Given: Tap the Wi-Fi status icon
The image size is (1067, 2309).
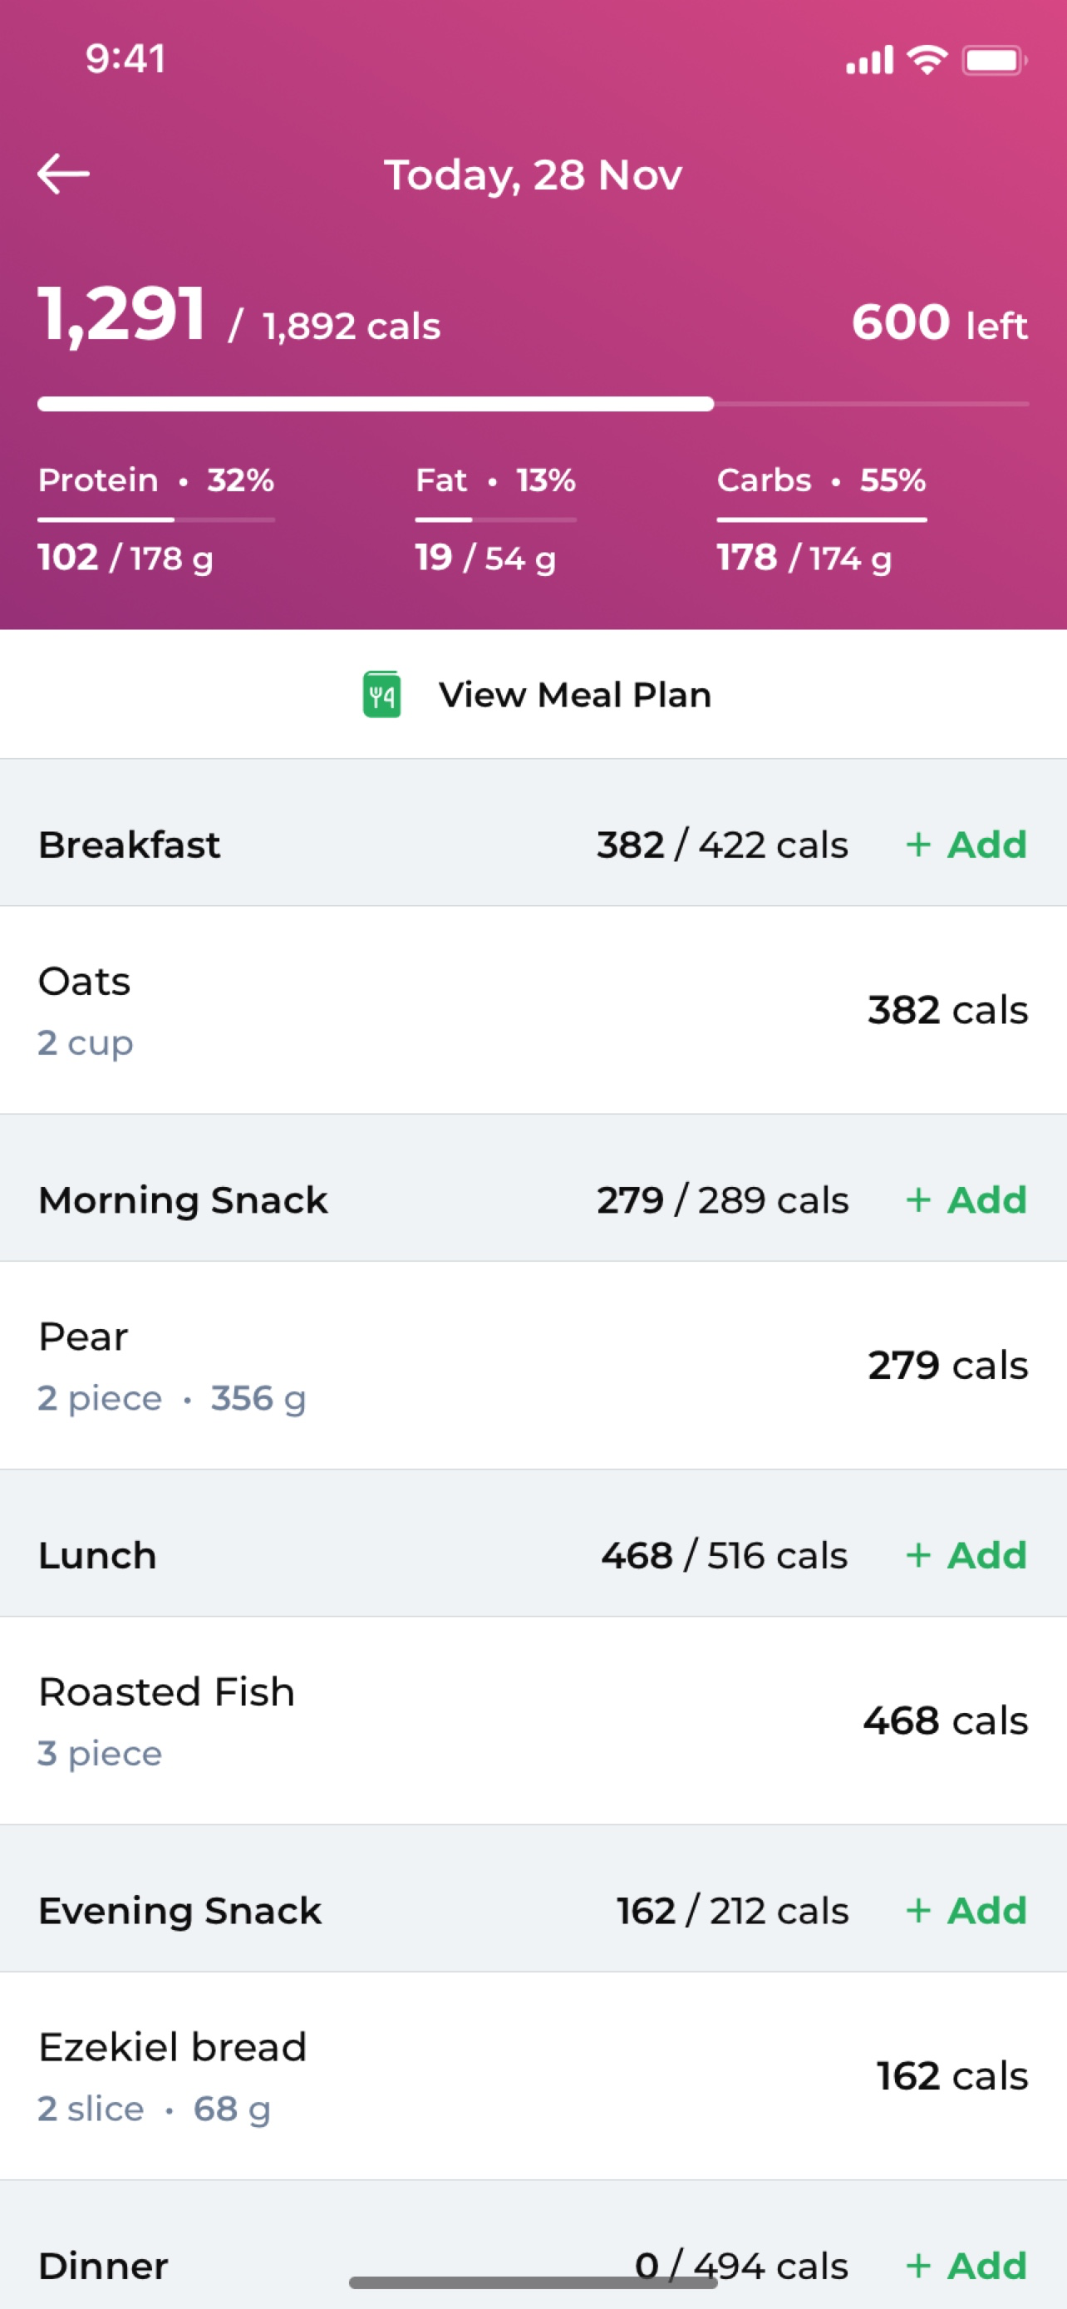Looking at the screenshot, I should click(x=927, y=60).
